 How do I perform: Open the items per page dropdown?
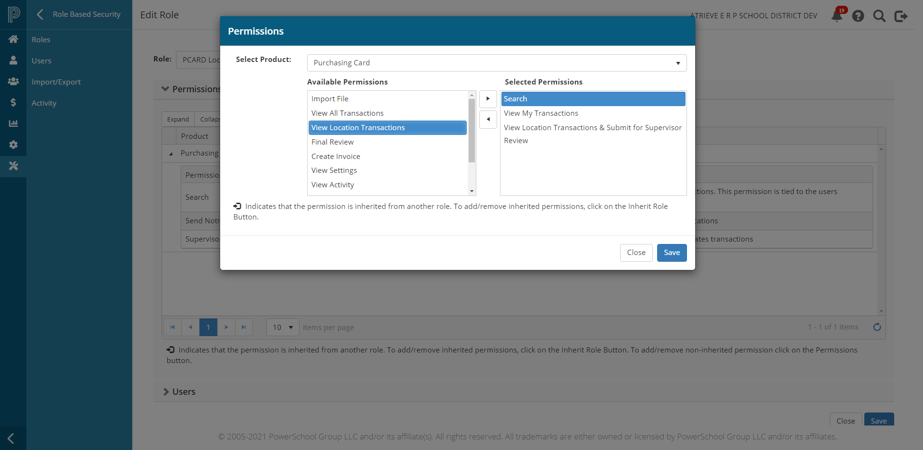pos(282,327)
